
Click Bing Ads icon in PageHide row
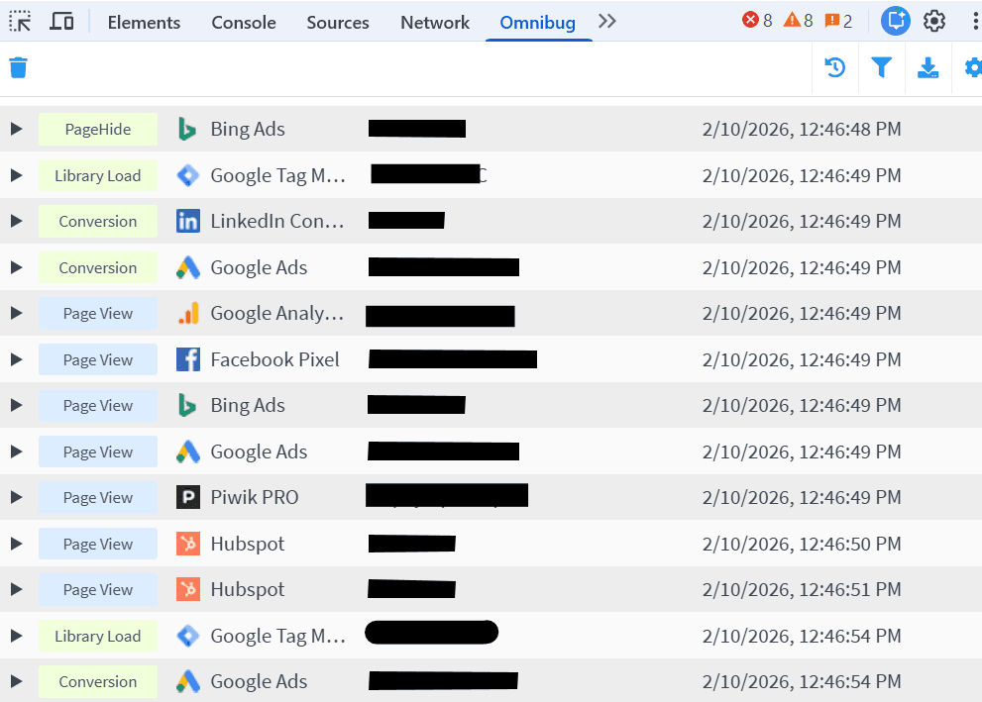click(187, 129)
